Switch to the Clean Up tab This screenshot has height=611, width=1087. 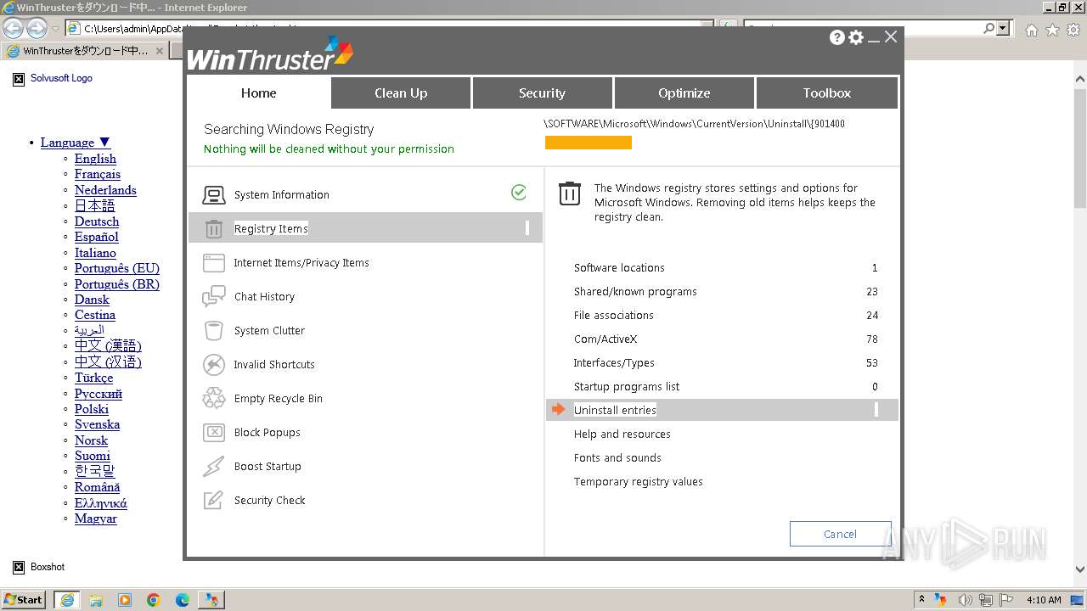[401, 93]
